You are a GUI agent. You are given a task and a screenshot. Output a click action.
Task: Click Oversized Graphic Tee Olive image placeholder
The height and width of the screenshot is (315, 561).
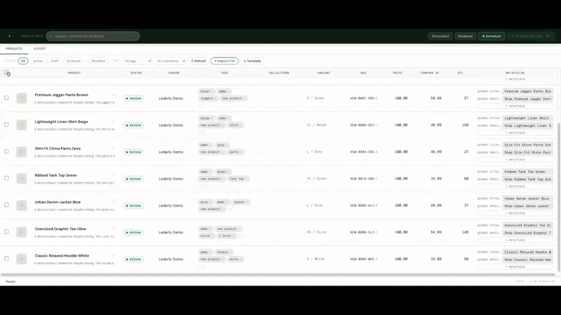21,232
